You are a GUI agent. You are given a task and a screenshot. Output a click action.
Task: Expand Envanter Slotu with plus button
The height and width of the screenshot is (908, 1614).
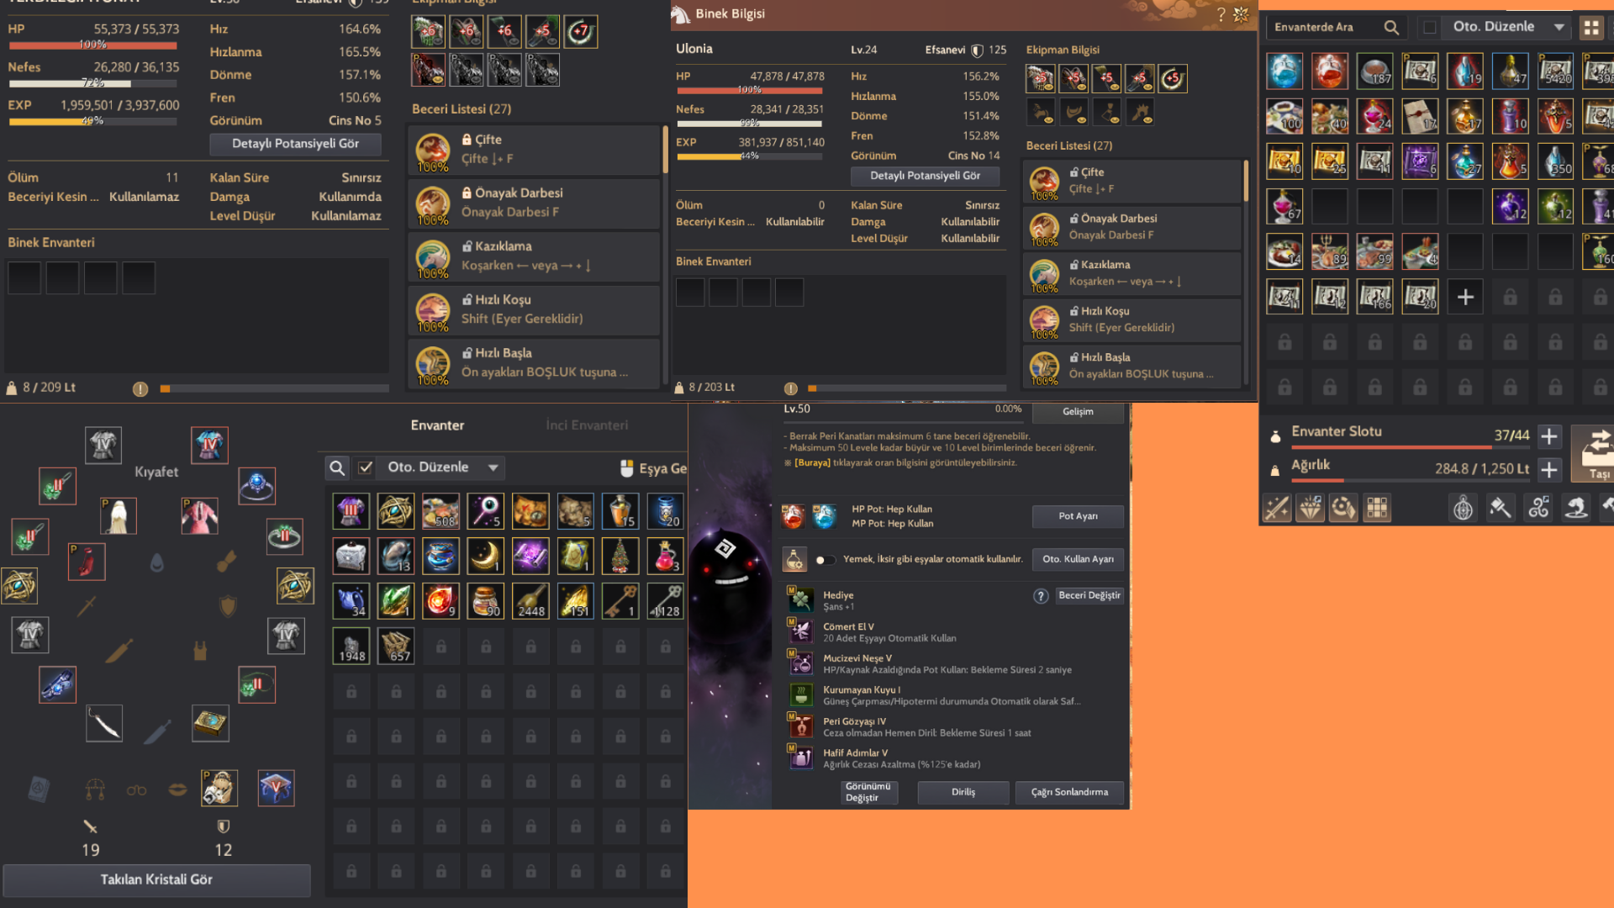[1549, 436]
